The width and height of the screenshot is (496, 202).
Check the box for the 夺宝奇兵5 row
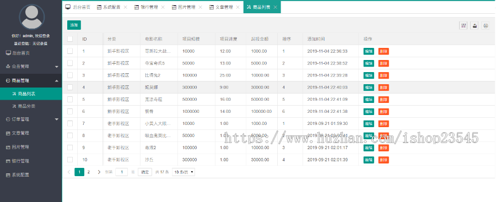[x=70, y=63]
